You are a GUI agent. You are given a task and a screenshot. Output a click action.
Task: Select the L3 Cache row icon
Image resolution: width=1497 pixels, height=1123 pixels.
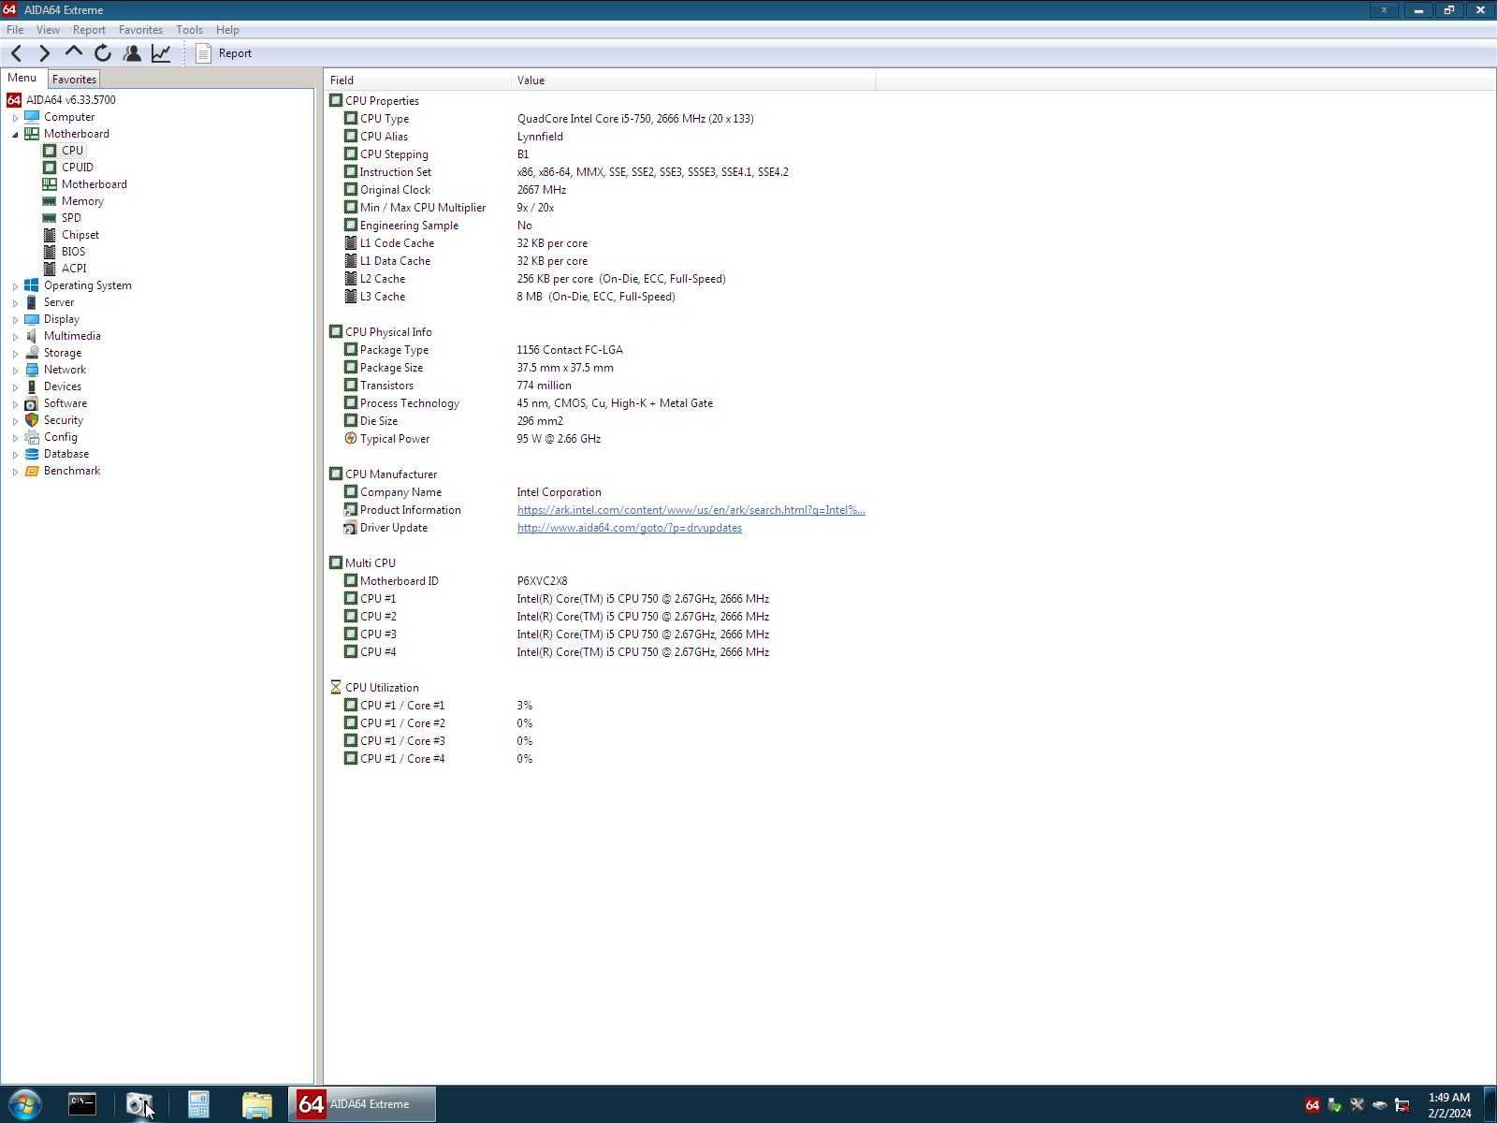351,297
